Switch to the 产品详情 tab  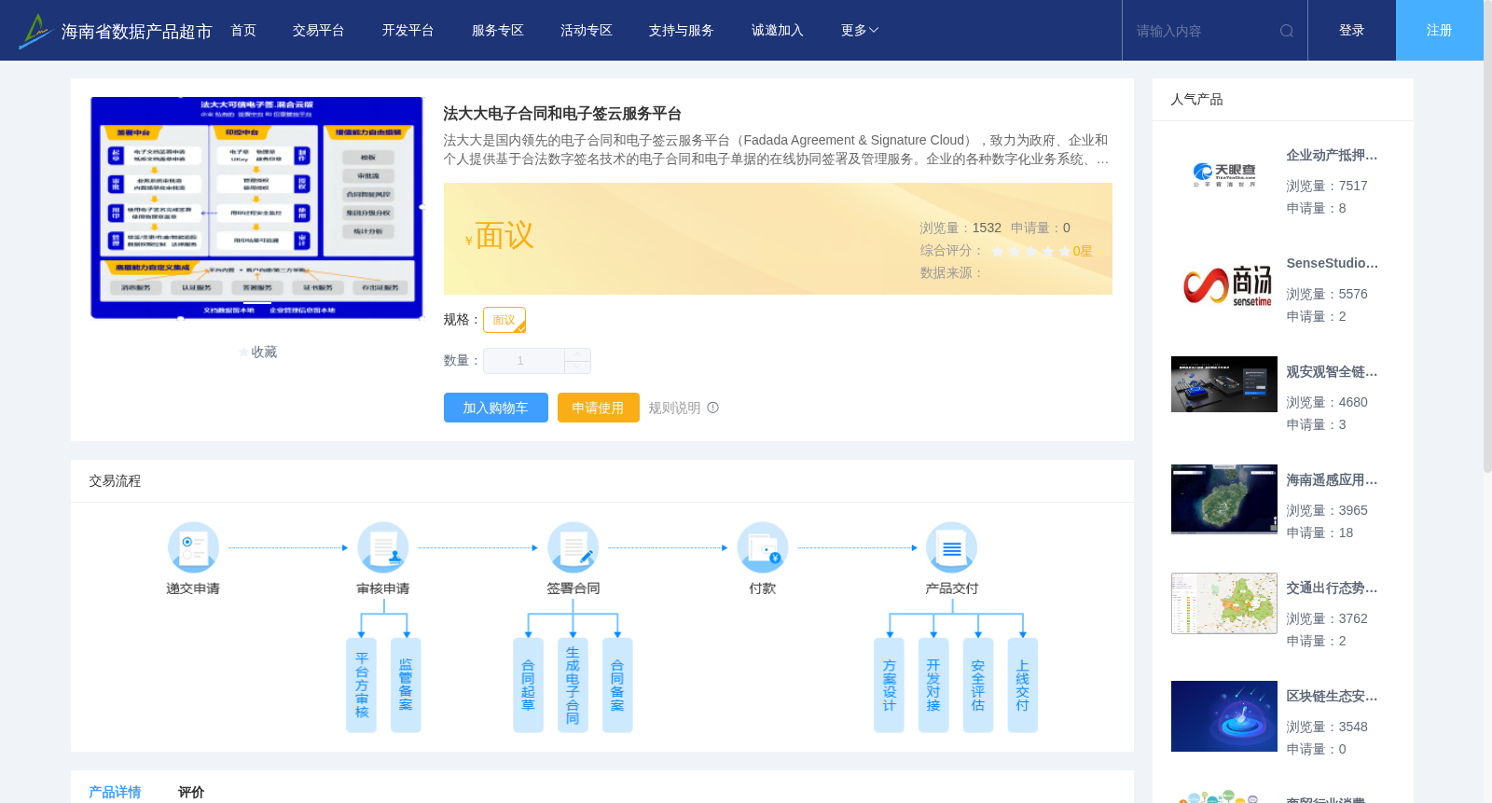click(115, 792)
